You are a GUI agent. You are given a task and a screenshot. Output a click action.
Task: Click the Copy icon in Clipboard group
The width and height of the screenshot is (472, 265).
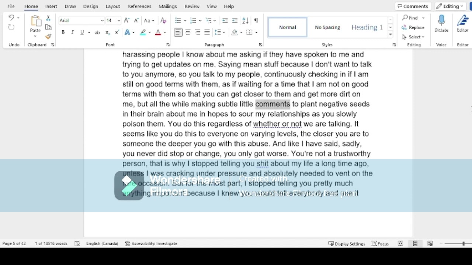pyautogui.click(x=48, y=27)
